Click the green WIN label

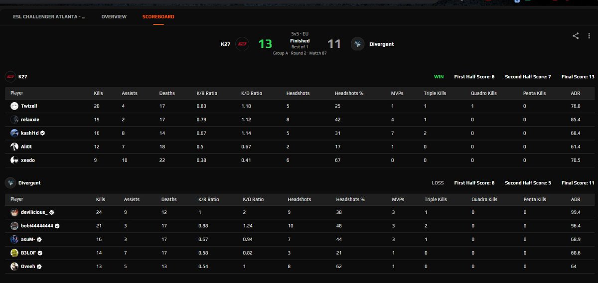(439, 77)
